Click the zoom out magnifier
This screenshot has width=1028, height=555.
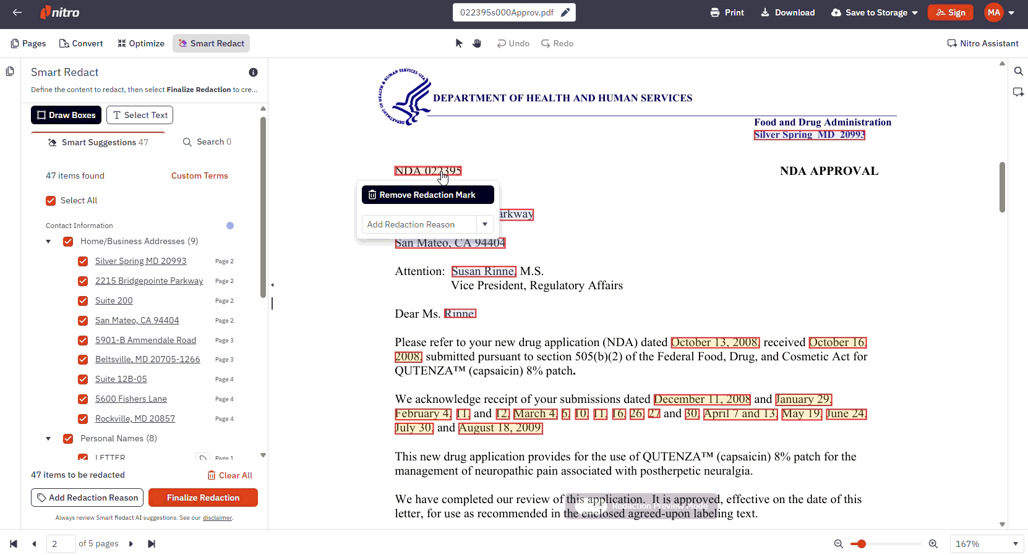pos(839,544)
